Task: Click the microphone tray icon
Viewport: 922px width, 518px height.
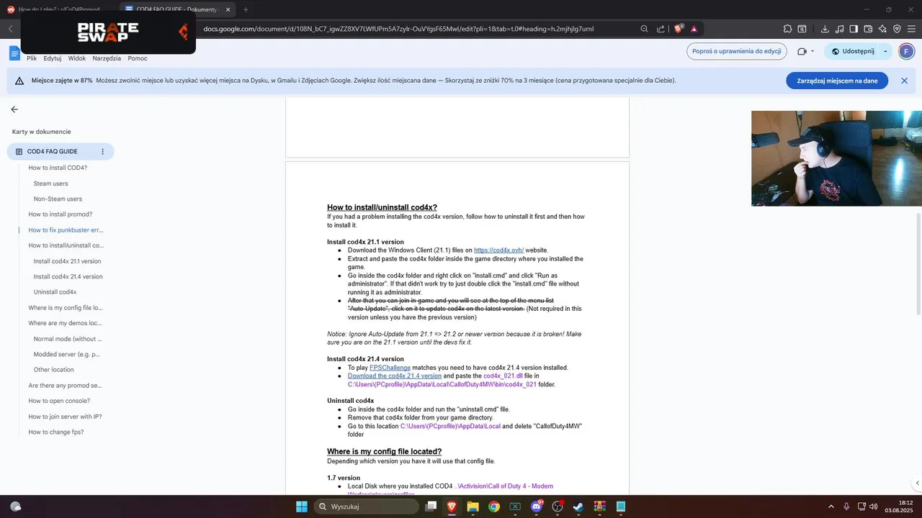Action: point(846,506)
